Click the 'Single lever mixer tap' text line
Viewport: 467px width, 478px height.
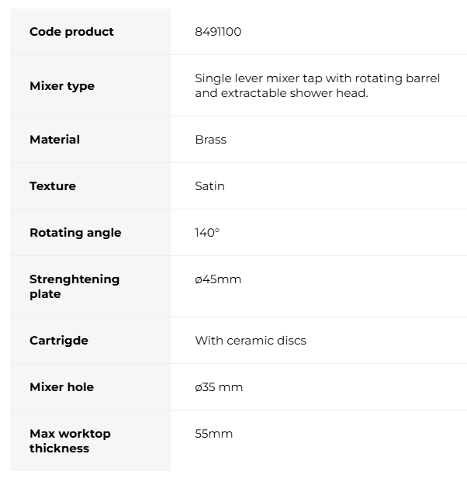[x=317, y=78]
